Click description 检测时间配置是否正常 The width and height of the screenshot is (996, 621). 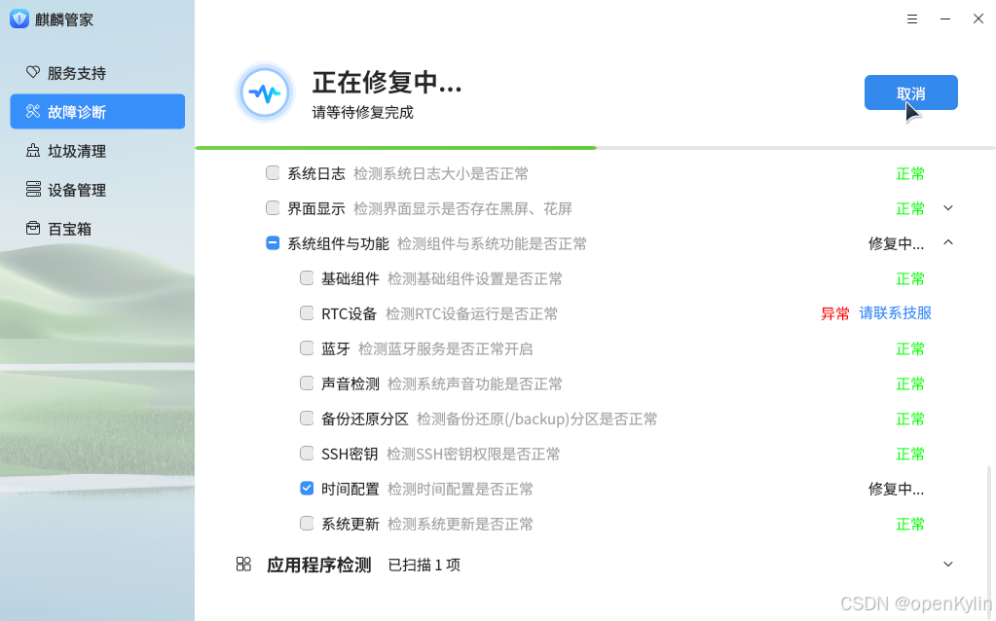click(461, 489)
